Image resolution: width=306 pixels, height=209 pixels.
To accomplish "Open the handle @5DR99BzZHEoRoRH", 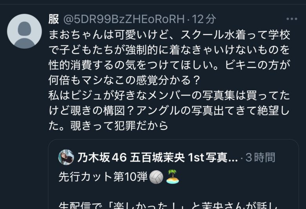I will 124,19.
